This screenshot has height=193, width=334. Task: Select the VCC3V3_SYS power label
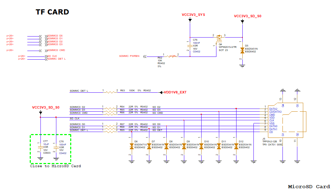(193, 15)
